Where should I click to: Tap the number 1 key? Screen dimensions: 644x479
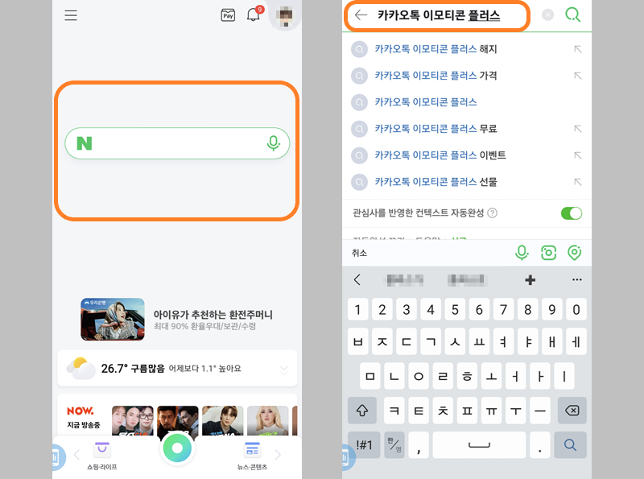click(357, 309)
